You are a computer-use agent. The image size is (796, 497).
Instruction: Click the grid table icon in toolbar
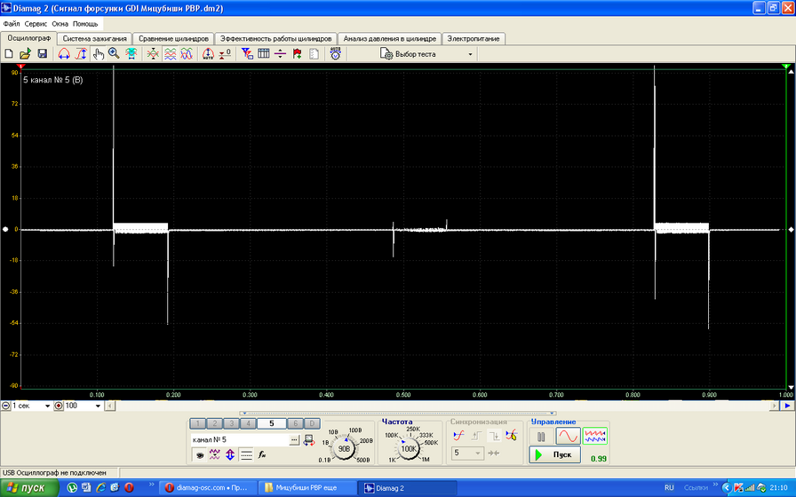(x=264, y=54)
